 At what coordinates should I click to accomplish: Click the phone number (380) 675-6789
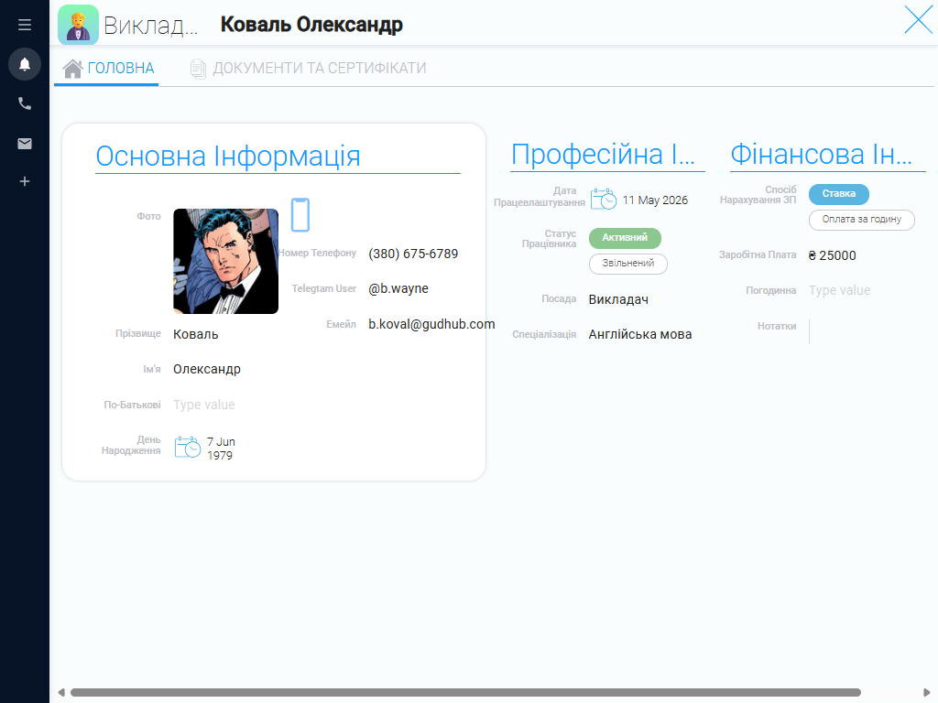413,254
